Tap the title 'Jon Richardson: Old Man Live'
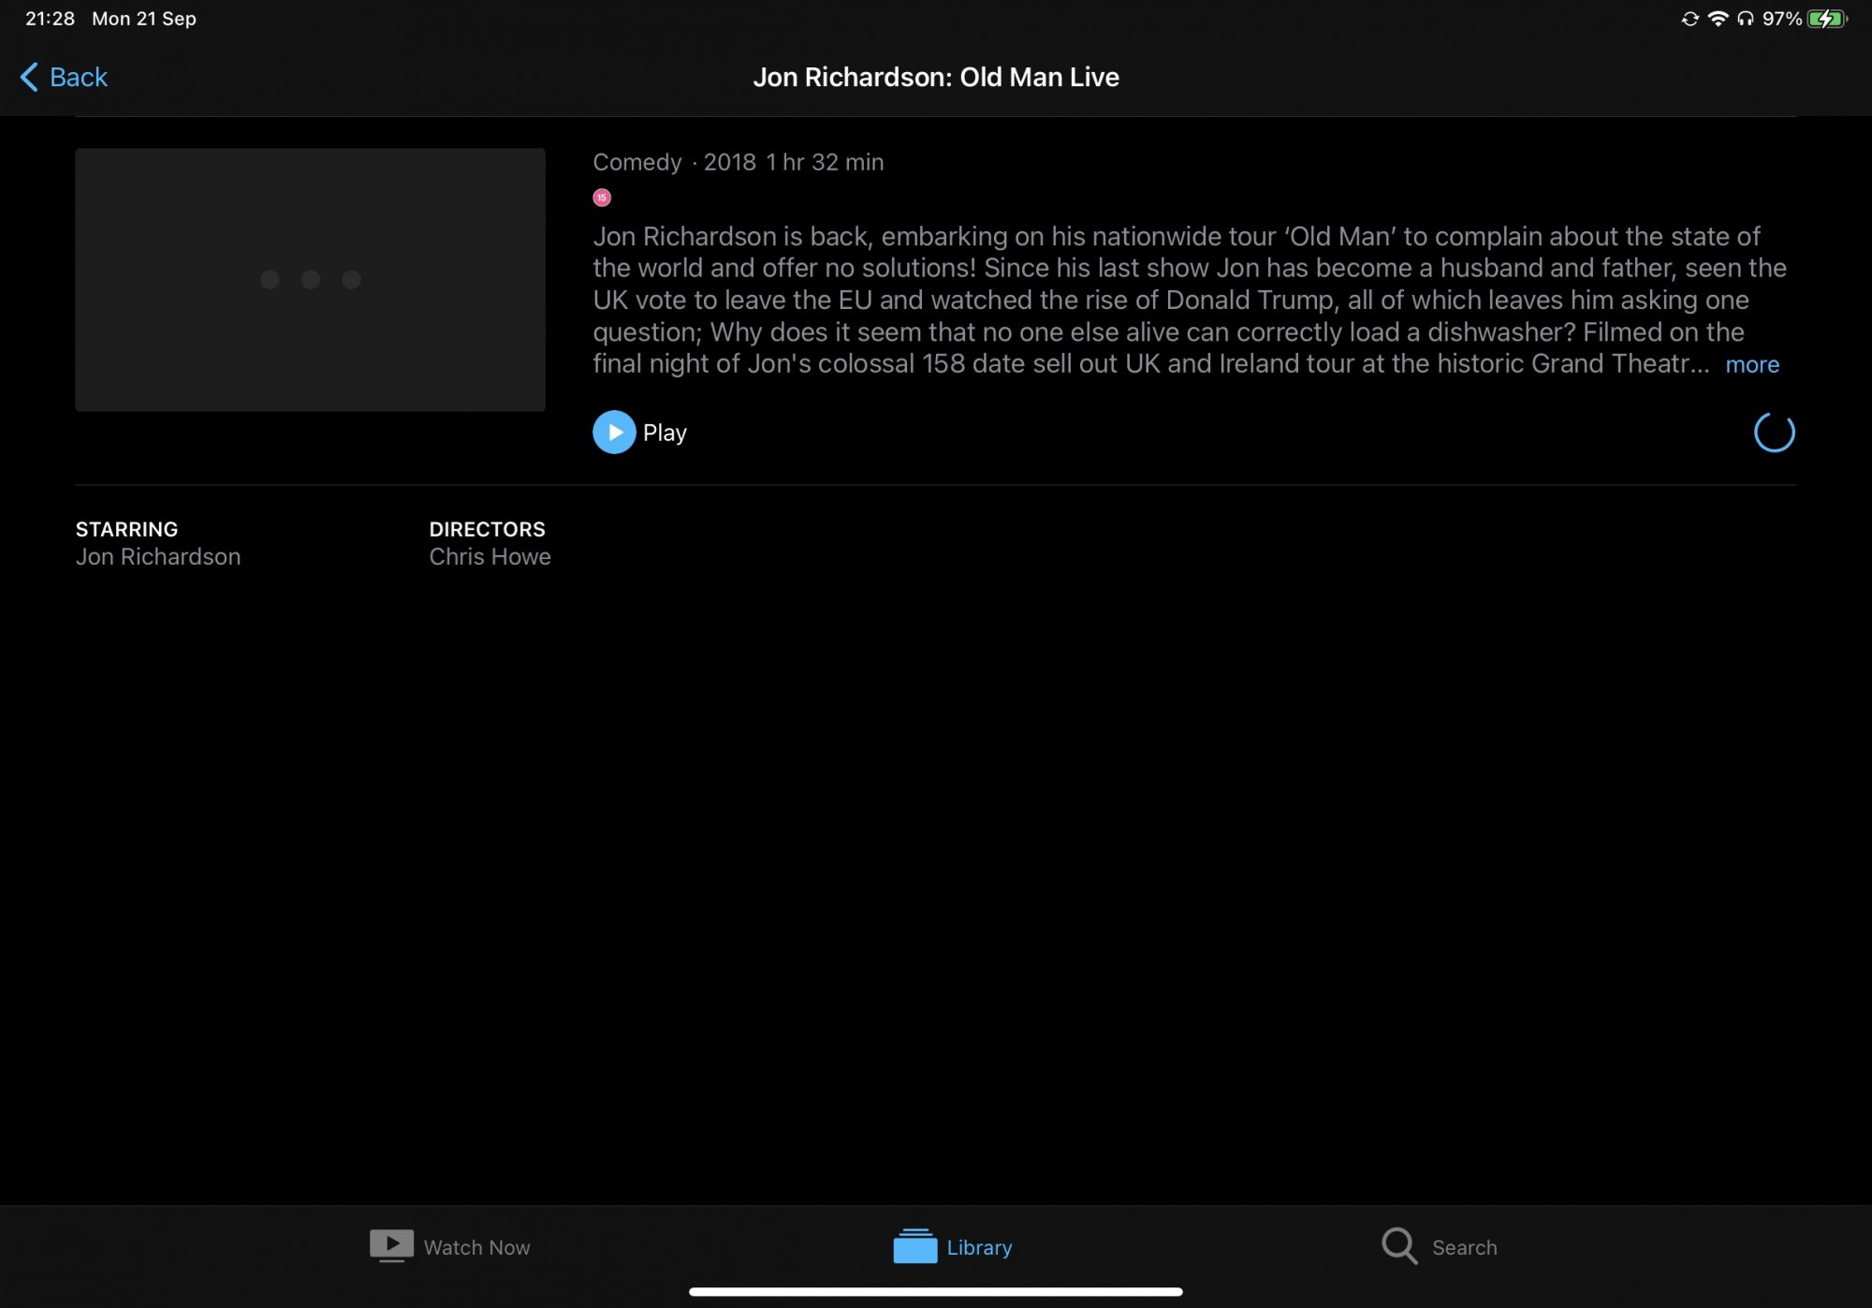This screenshot has width=1872, height=1308. point(936,77)
